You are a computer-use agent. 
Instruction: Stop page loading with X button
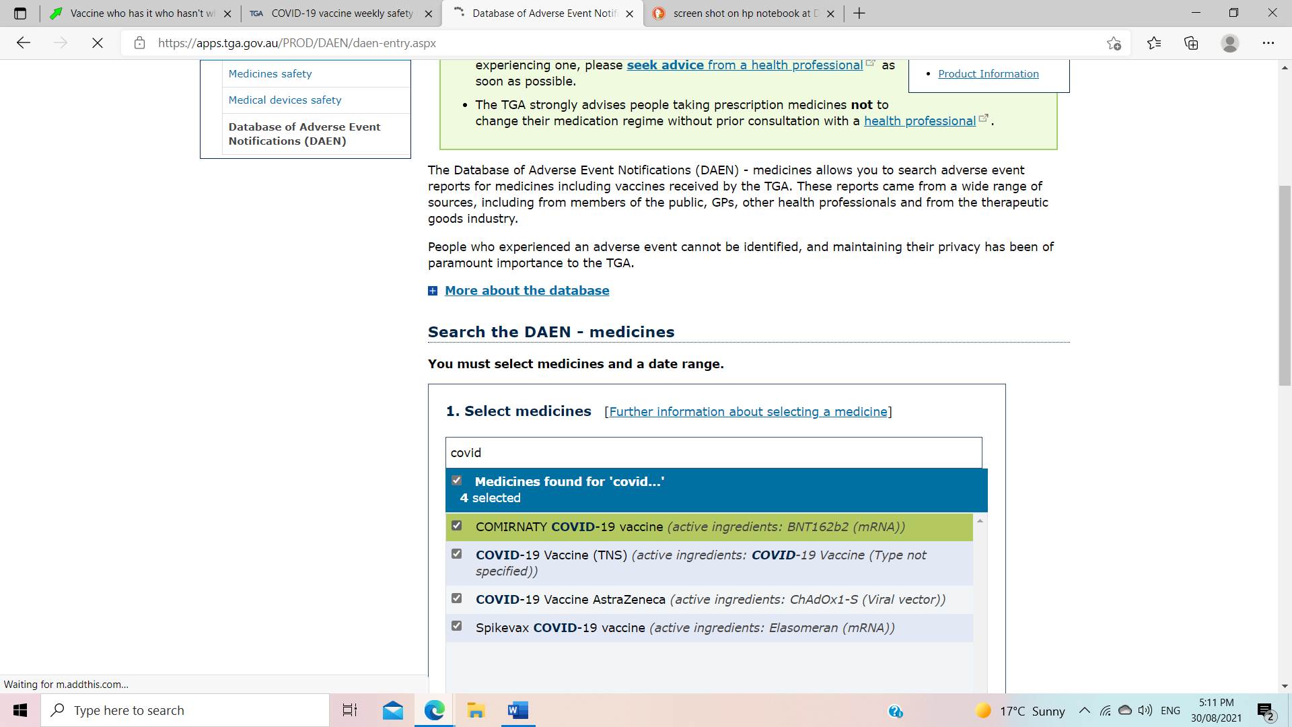(98, 43)
